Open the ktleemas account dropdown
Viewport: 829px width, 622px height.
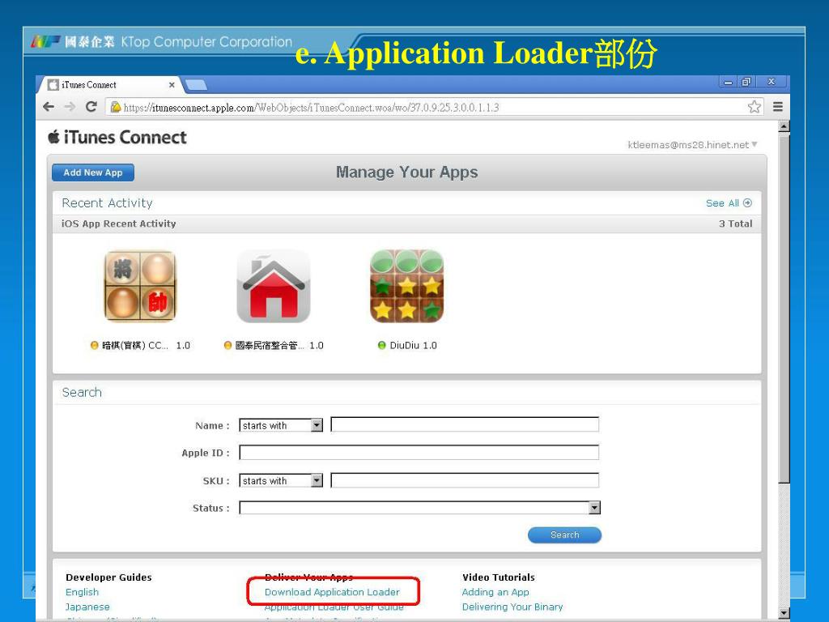pos(693,145)
